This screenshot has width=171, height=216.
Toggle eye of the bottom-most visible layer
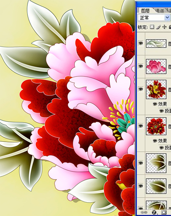(141, 208)
